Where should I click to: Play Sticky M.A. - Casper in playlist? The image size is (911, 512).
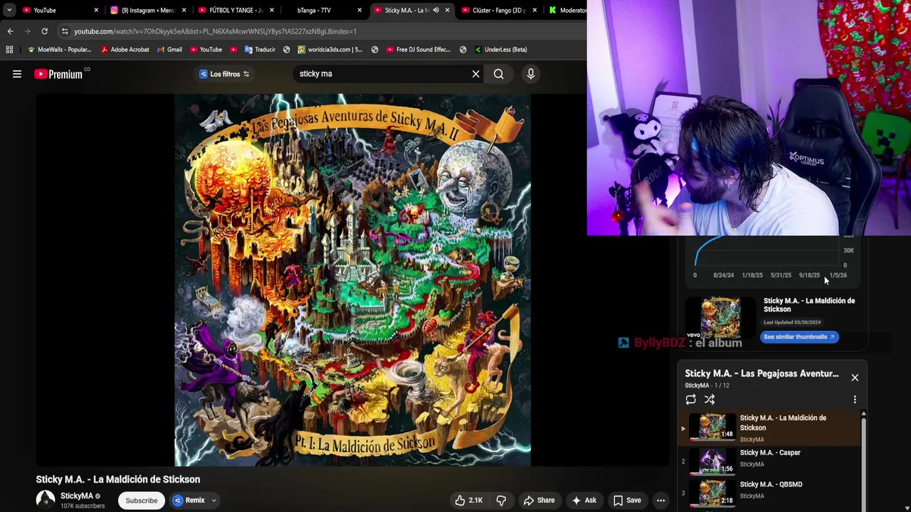pyautogui.click(x=770, y=461)
